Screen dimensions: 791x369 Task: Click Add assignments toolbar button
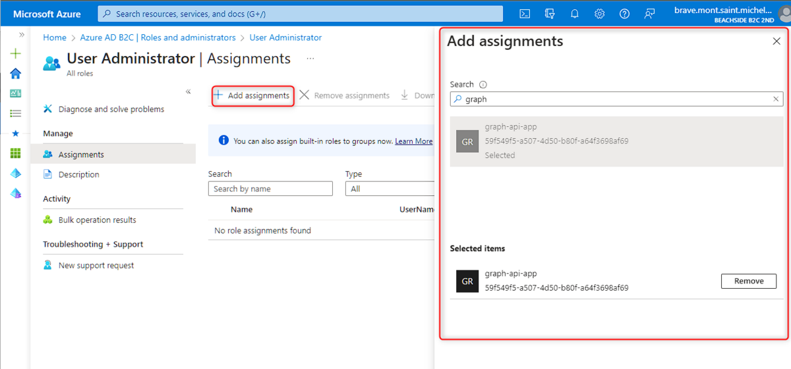click(x=252, y=95)
